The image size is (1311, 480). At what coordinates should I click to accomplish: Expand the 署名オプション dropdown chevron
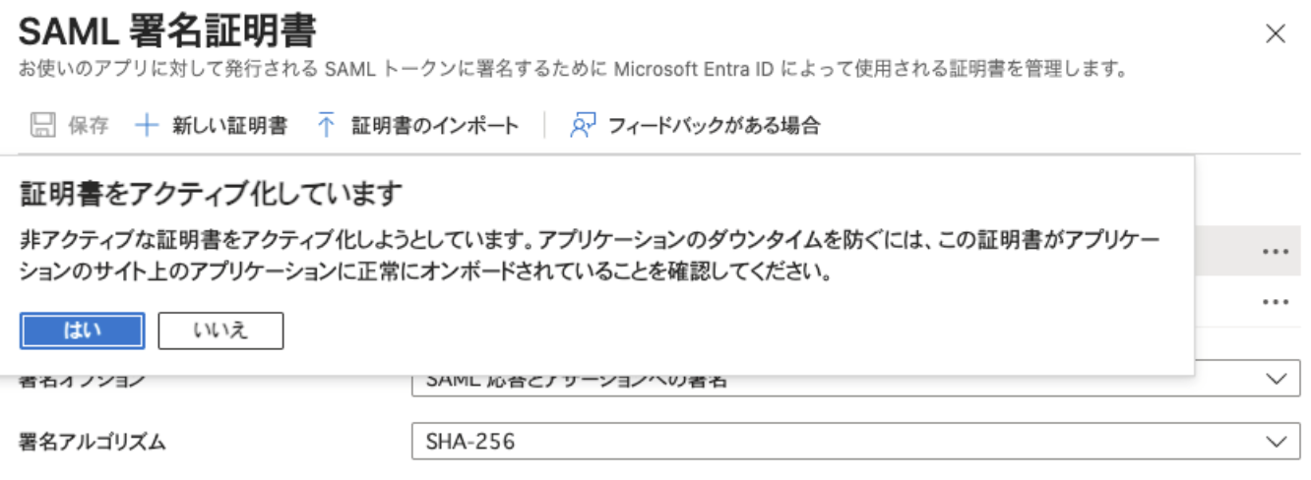point(1277,380)
